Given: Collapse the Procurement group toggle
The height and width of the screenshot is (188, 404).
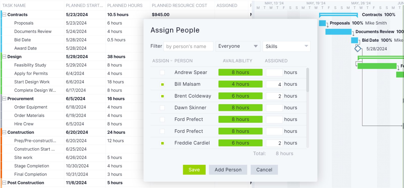Looking at the screenshot, I should (4, 99).
